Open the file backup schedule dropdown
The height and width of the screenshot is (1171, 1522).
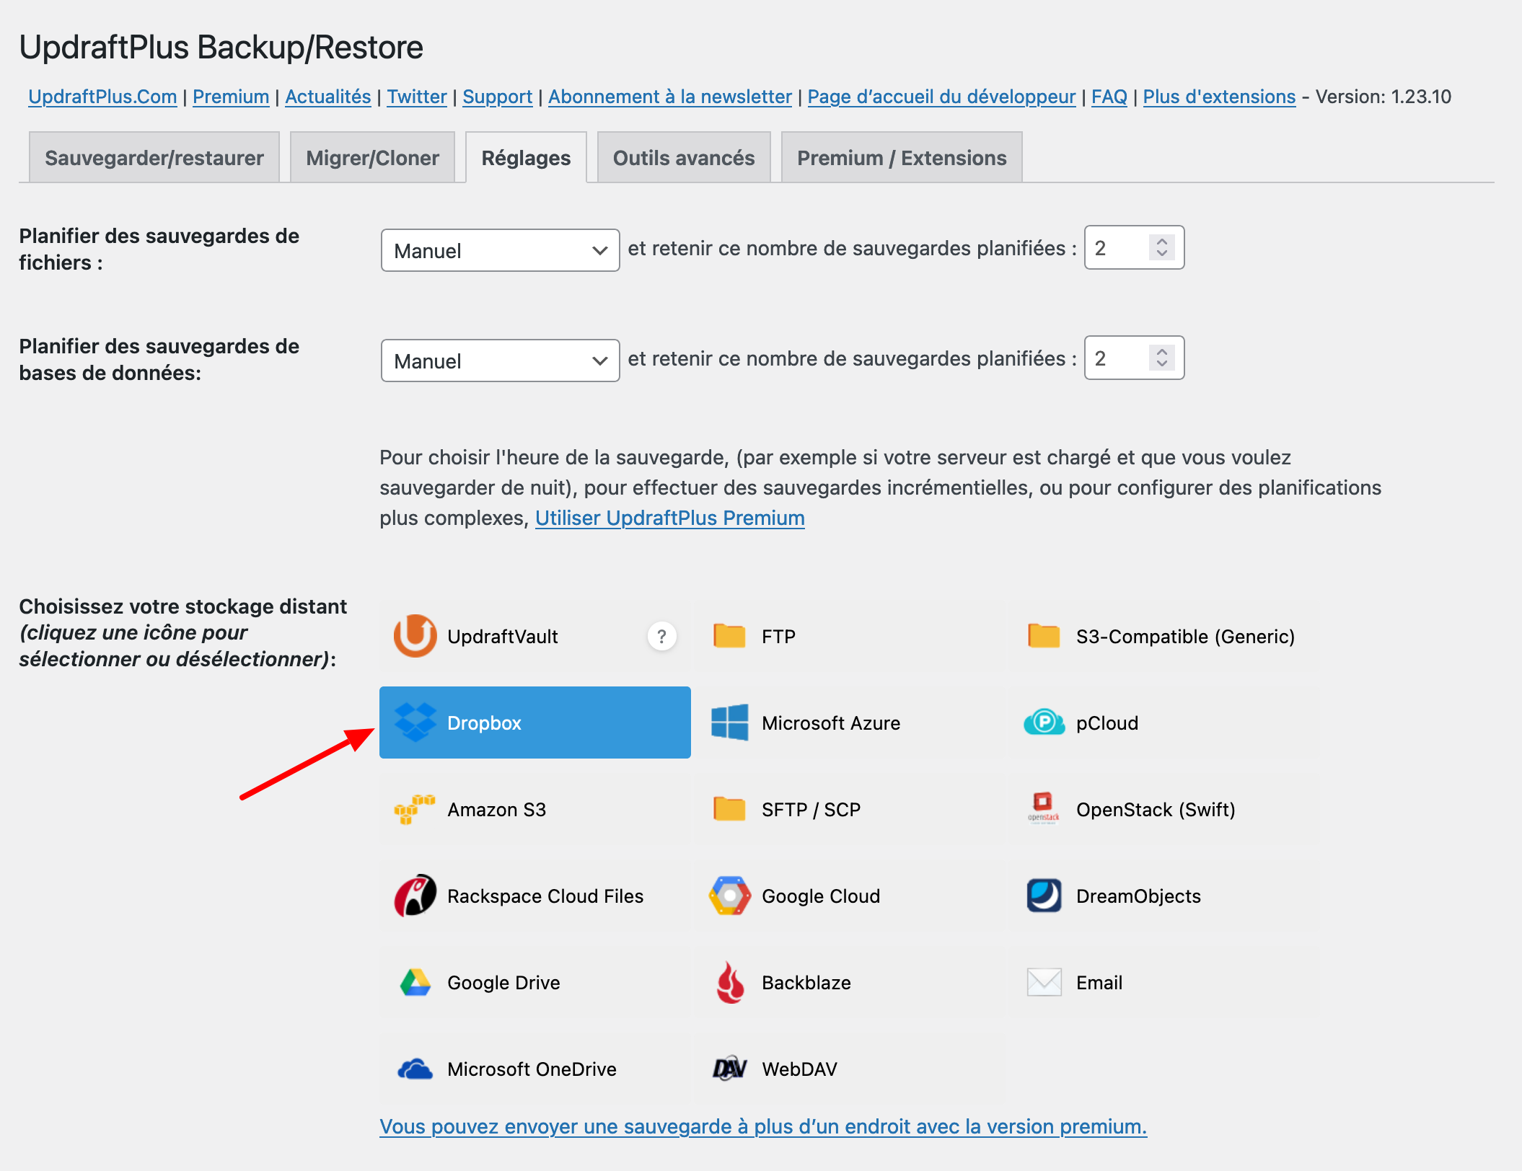(499, 250)
